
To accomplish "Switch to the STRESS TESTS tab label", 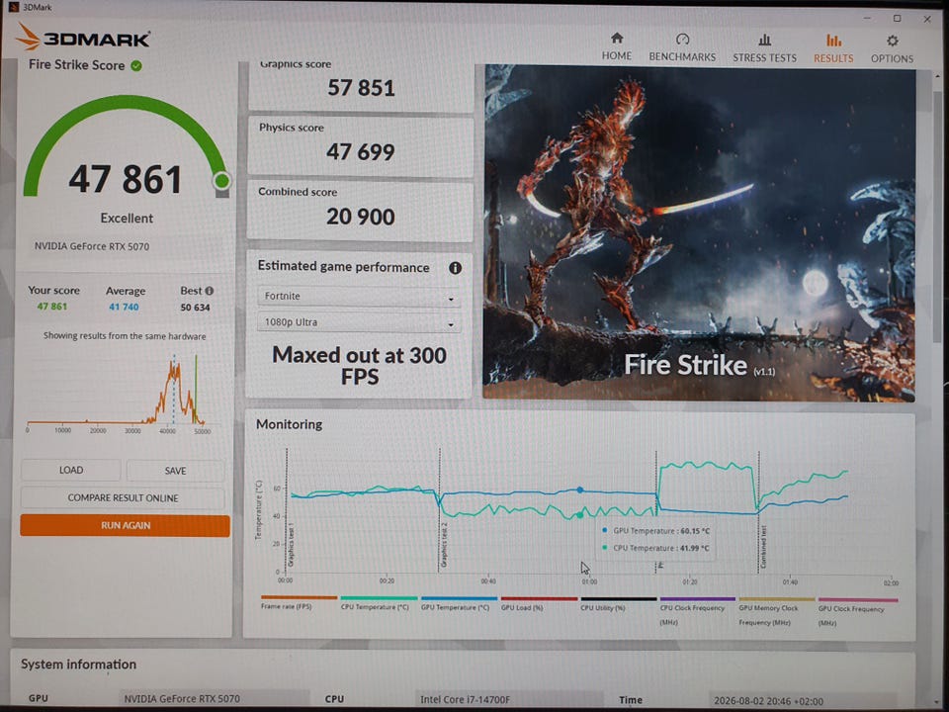I will pos(764,57).
